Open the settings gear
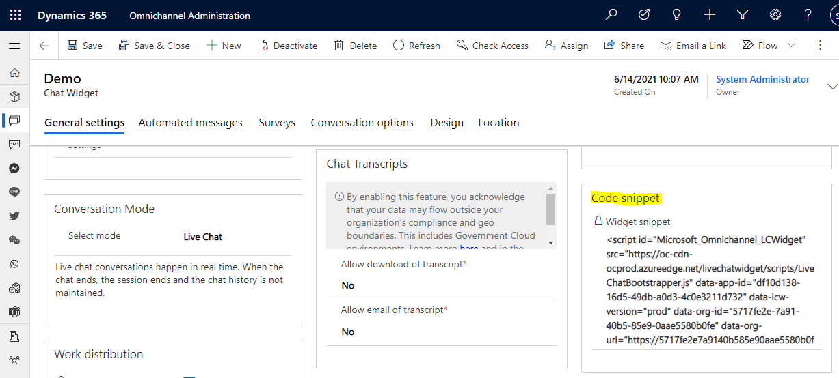The width and height of the screenshot is (839, 378). click(x=775, y=15)
